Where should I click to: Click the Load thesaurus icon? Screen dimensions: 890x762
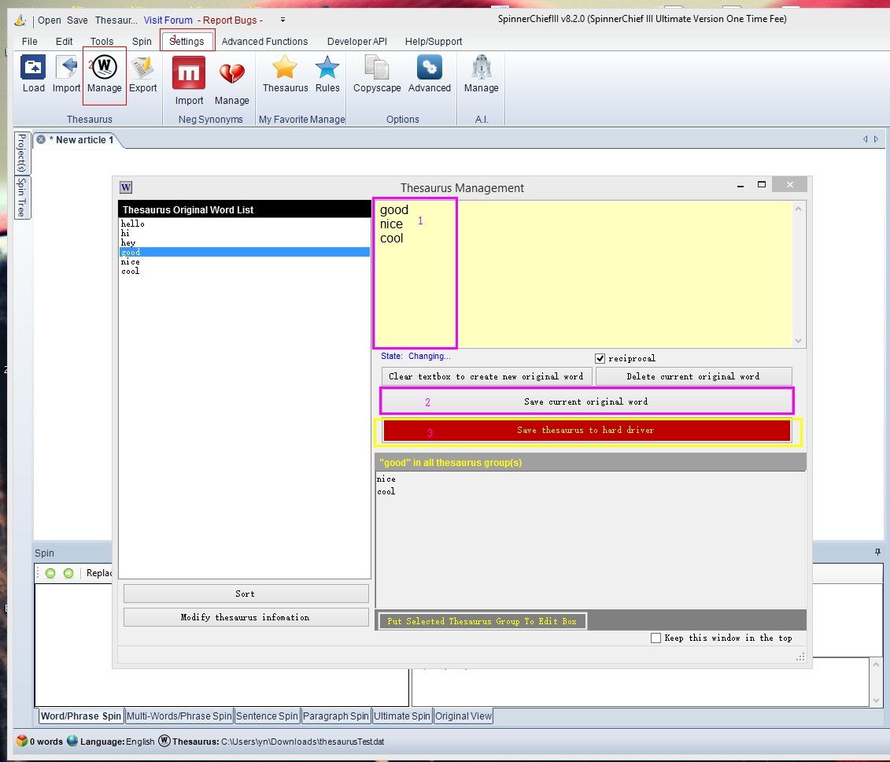coord(33,74)
